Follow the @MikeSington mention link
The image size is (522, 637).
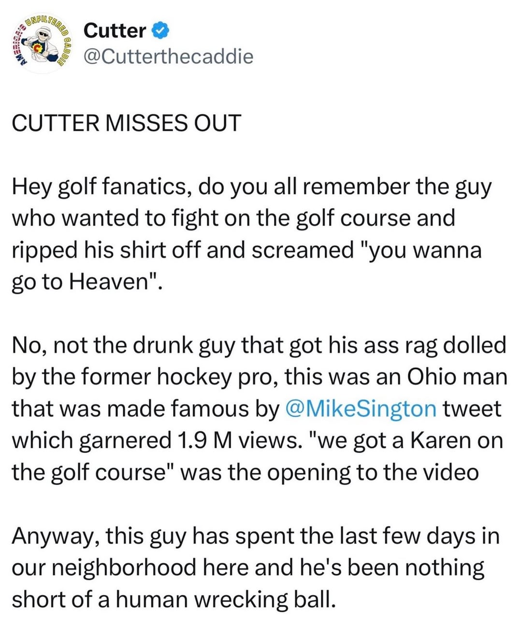click(x=361, y=409)
